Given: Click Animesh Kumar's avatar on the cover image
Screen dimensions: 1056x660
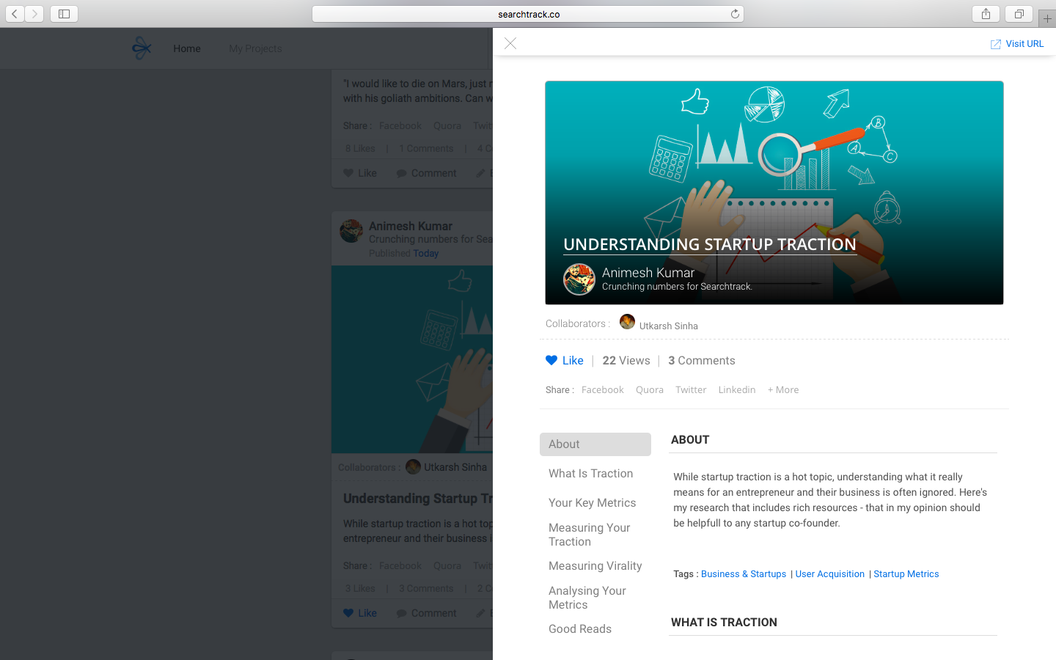Looking at the screenshot, I should [x=579, y=279].
